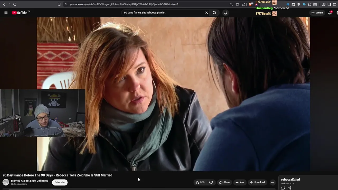Click the blue 7TV extension icon
This screenshot has height=190, width=338.
click(x=304, y=4)
